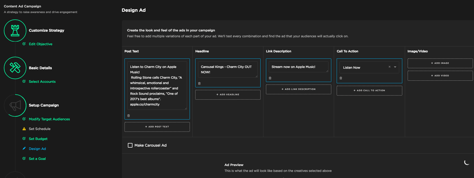Click the Customize Strategy rook icon

15,31
